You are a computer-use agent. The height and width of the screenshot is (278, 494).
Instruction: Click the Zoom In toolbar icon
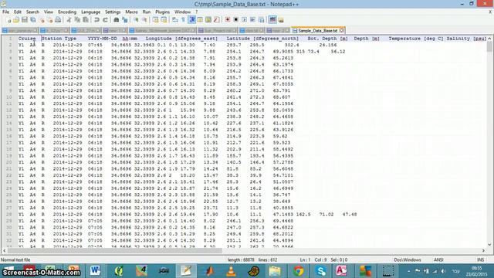point(136,20)
